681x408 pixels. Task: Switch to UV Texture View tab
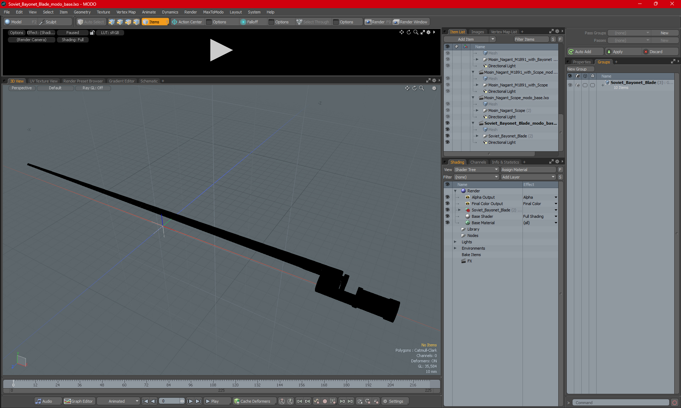(43, 81)
